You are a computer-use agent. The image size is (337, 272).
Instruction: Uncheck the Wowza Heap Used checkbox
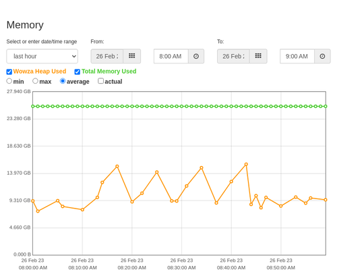click(x=9, y=72)
